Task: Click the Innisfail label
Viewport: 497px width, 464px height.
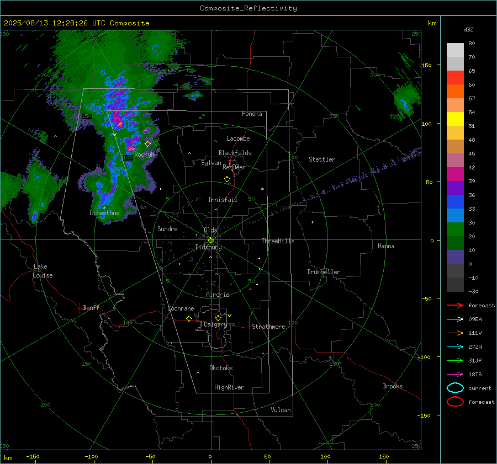Action: 223,200
